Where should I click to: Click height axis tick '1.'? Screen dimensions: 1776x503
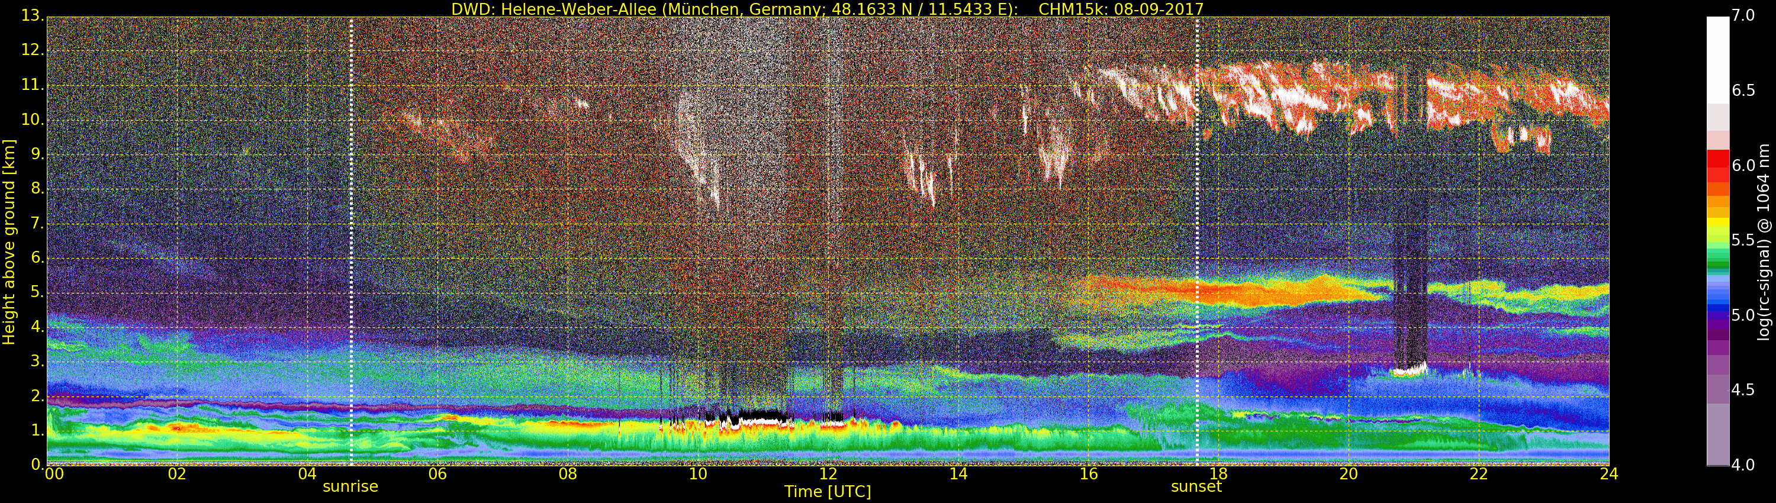(x=37, y=431)
